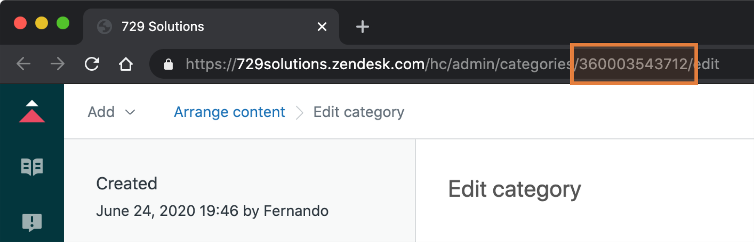
Task: Go back to the previous page
Action: (x=23, y=64)
